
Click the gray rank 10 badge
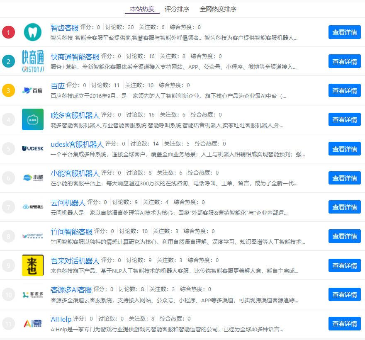click(8, 295)
